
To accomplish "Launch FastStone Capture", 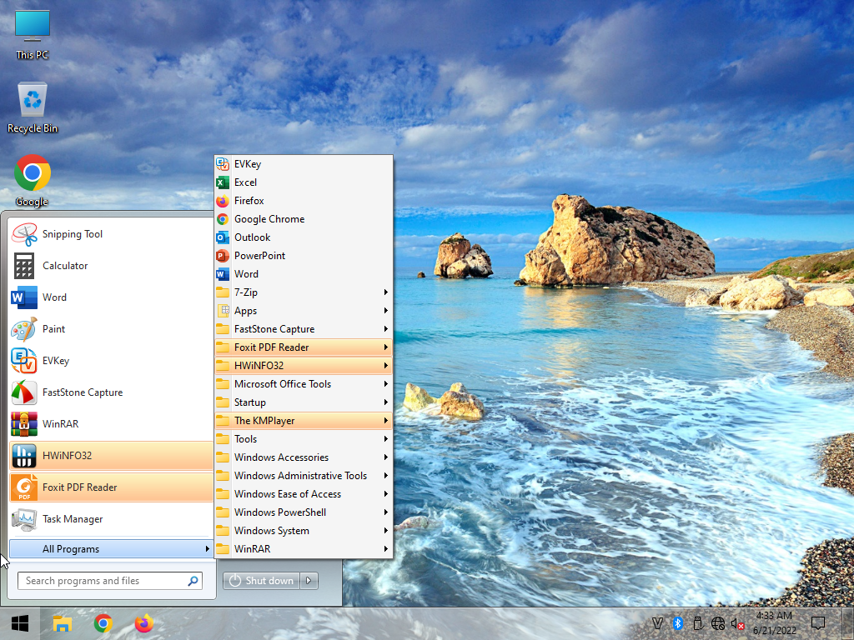I will pos(83,392).
